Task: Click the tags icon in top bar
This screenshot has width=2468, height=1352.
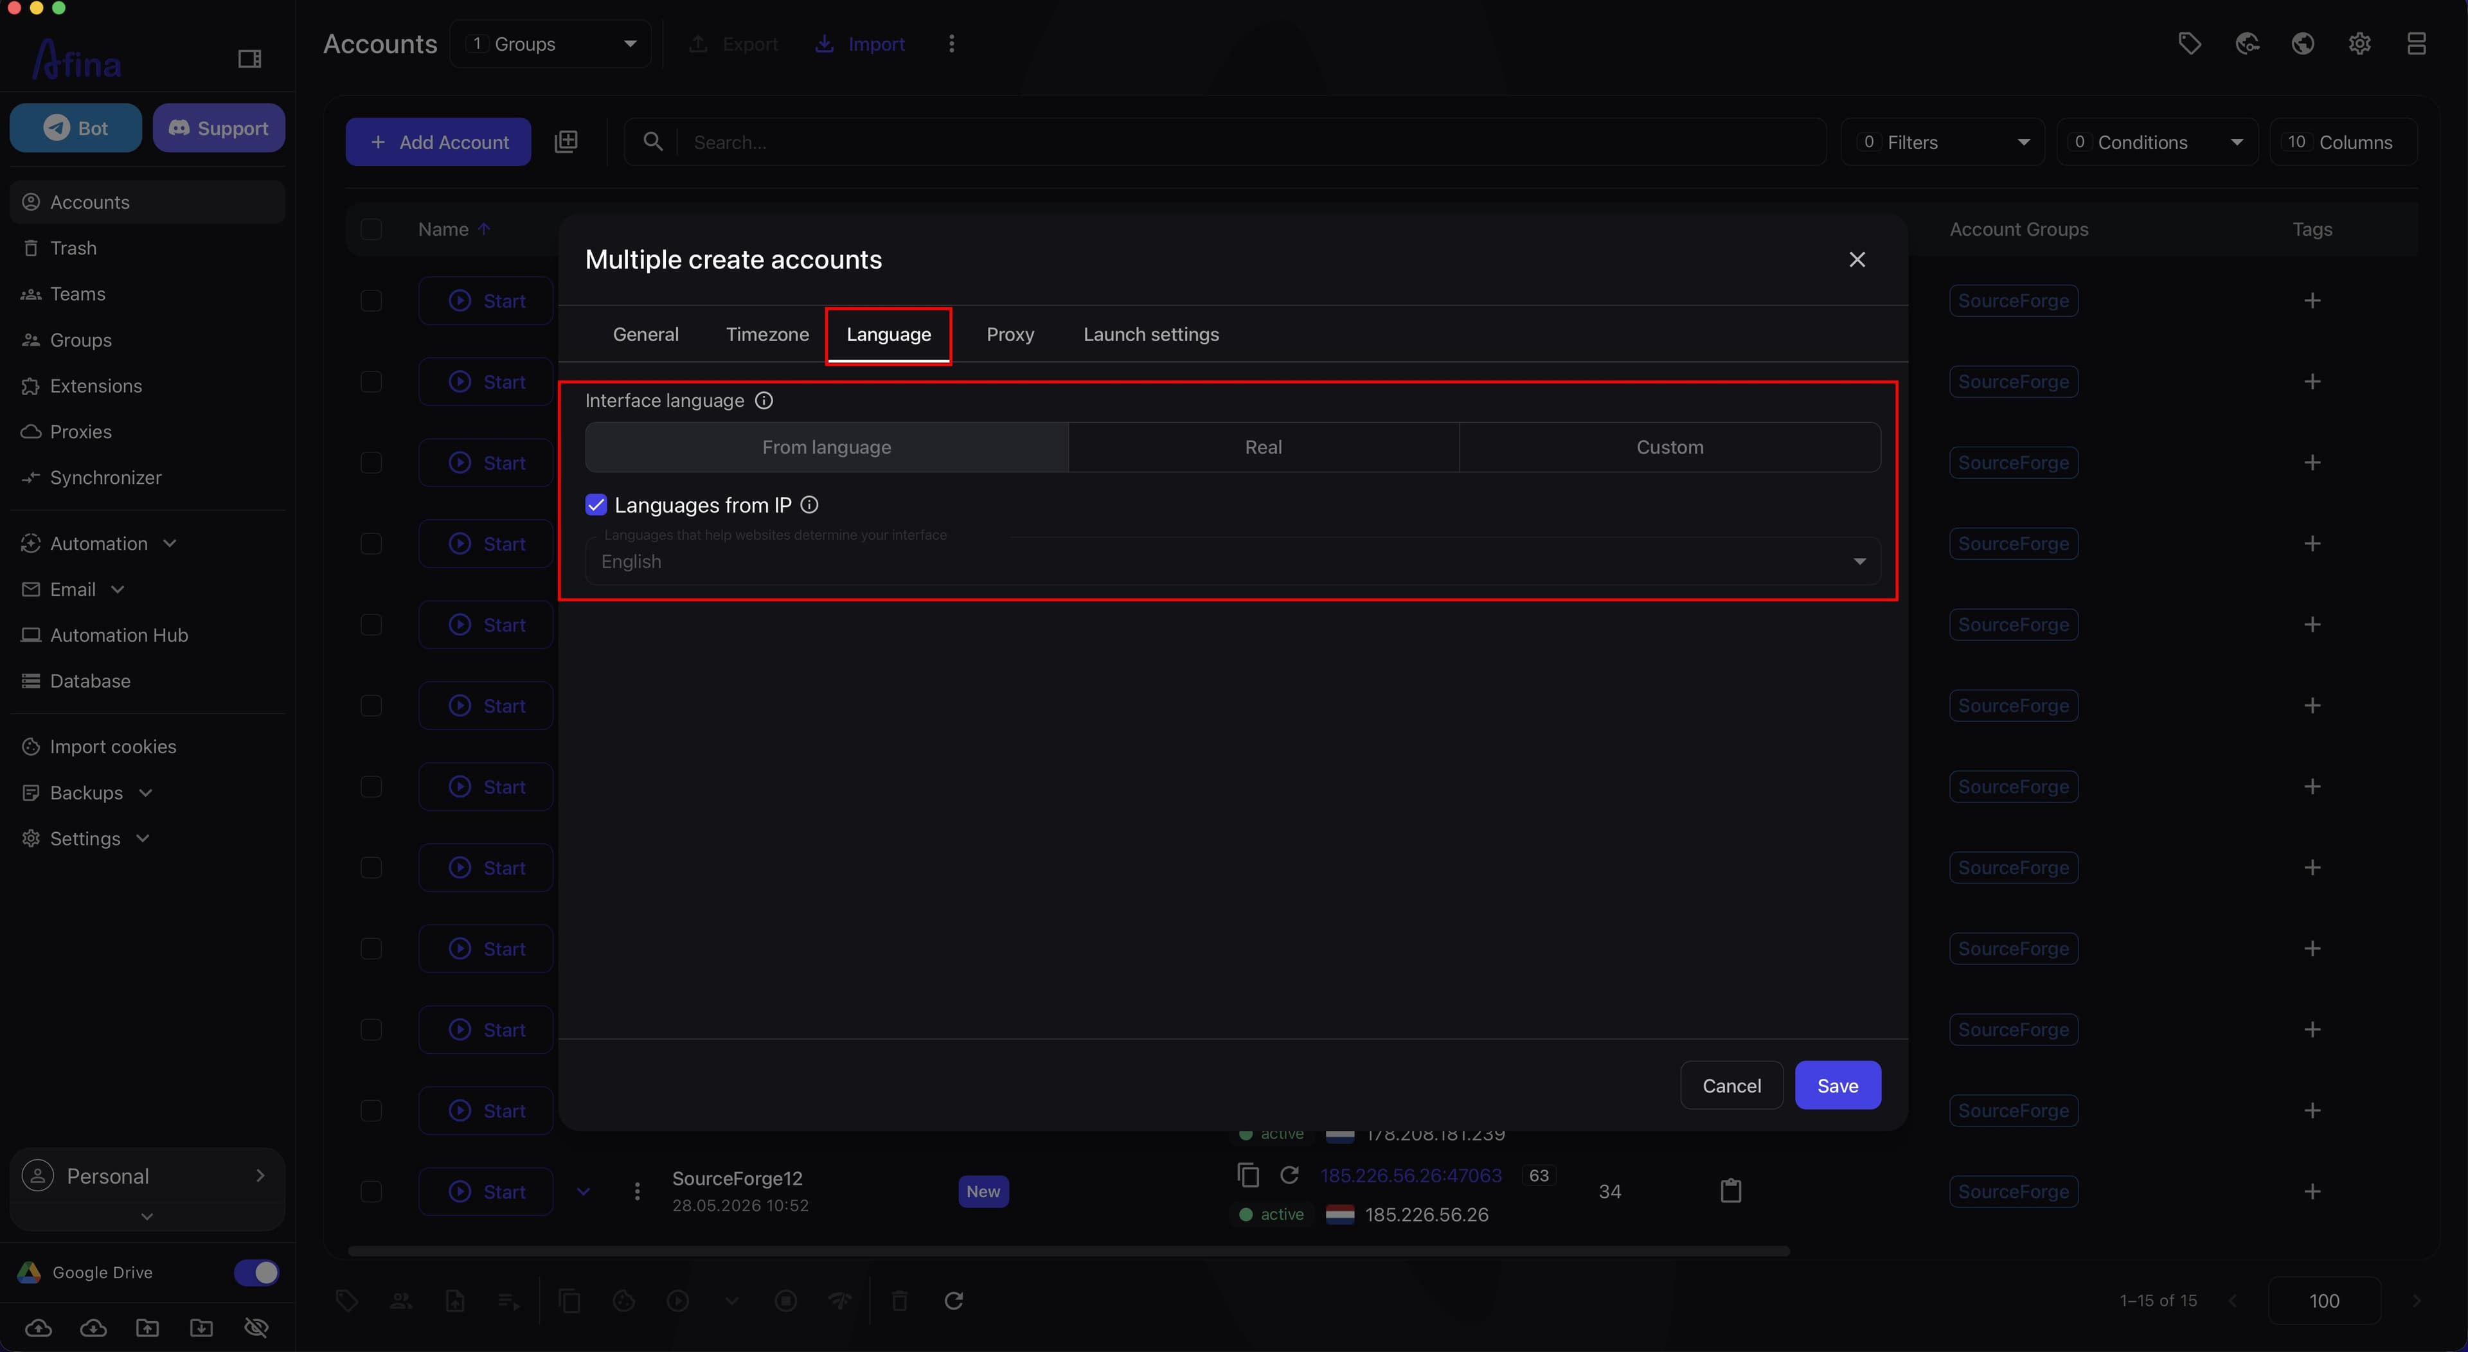Action: [2189, 44]
